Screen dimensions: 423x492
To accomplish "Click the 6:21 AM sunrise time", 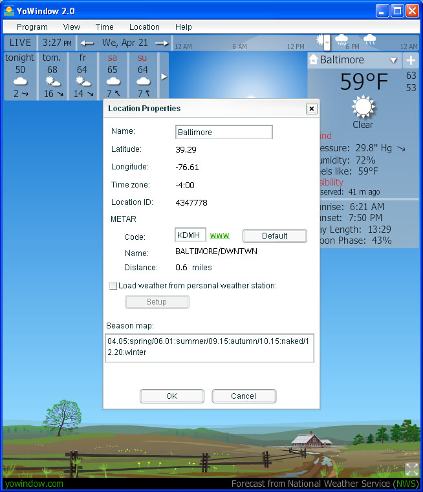I will click(x=367, y=206).
